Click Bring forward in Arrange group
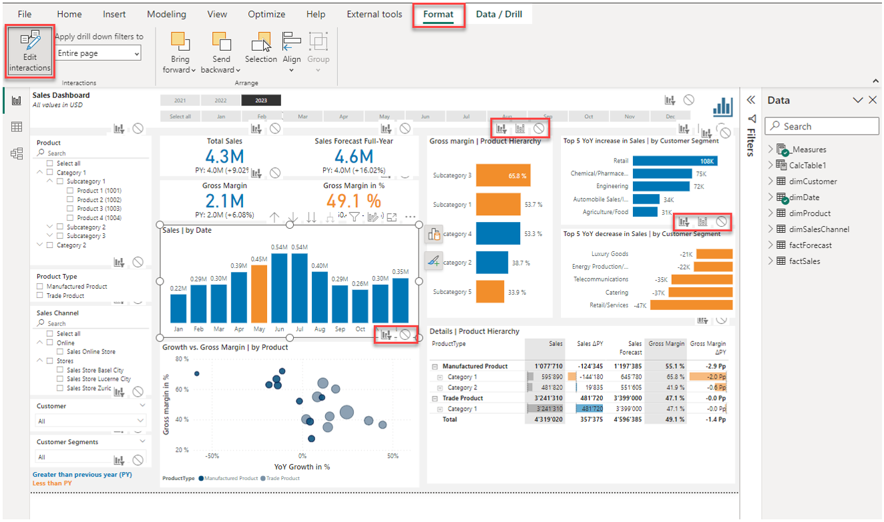The height and width of the screenshot is (522, 884). (180, 52)
